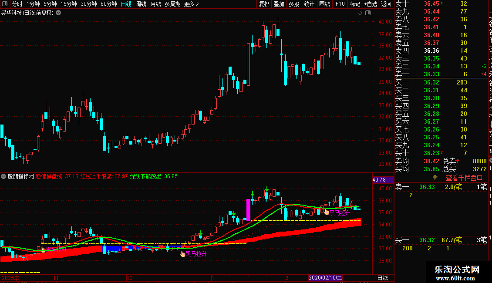Click the window split icon in chart header

368,13
